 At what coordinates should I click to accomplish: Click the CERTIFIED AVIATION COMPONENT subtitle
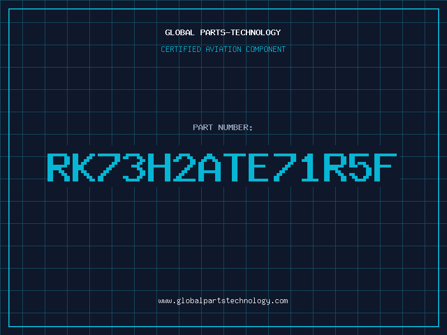[x=223, y=49]
